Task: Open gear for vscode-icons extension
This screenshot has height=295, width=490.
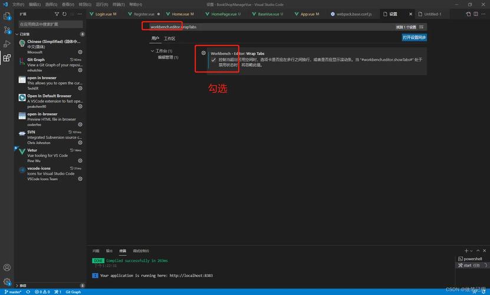Action: tap(80, 179)
